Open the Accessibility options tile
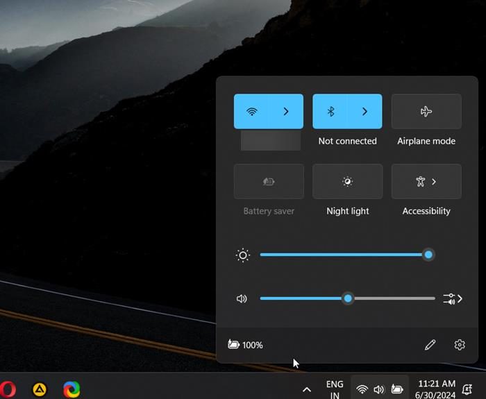 pos(426,182)
